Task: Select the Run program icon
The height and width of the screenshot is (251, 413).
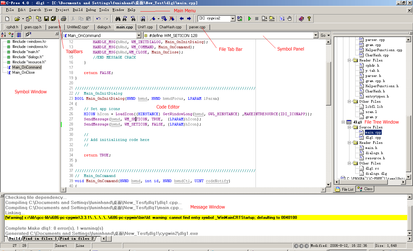Action: pos(249,18)
